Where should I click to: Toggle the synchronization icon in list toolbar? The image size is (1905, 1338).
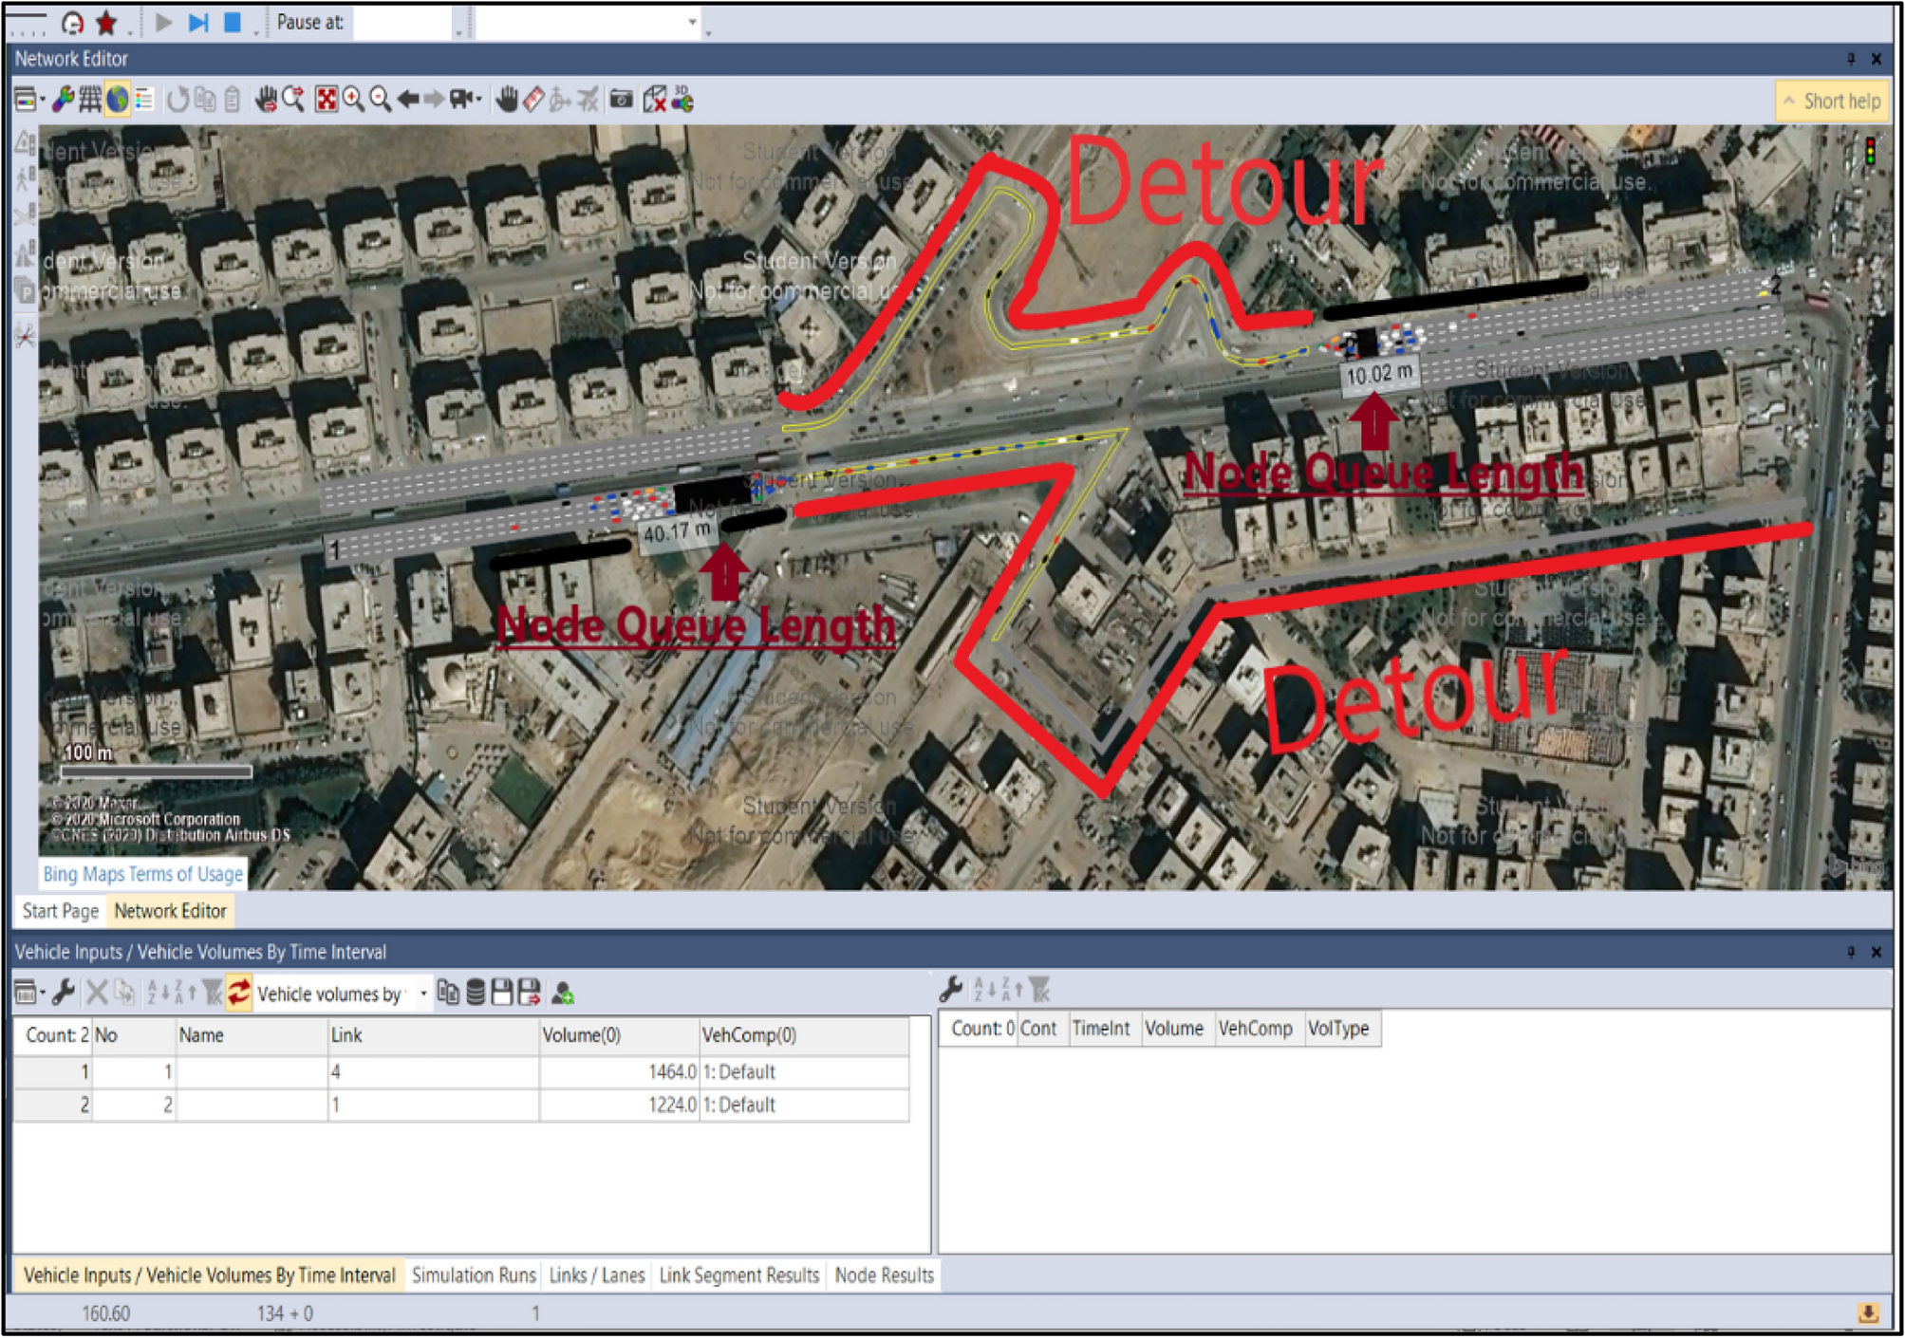point(238,994)
